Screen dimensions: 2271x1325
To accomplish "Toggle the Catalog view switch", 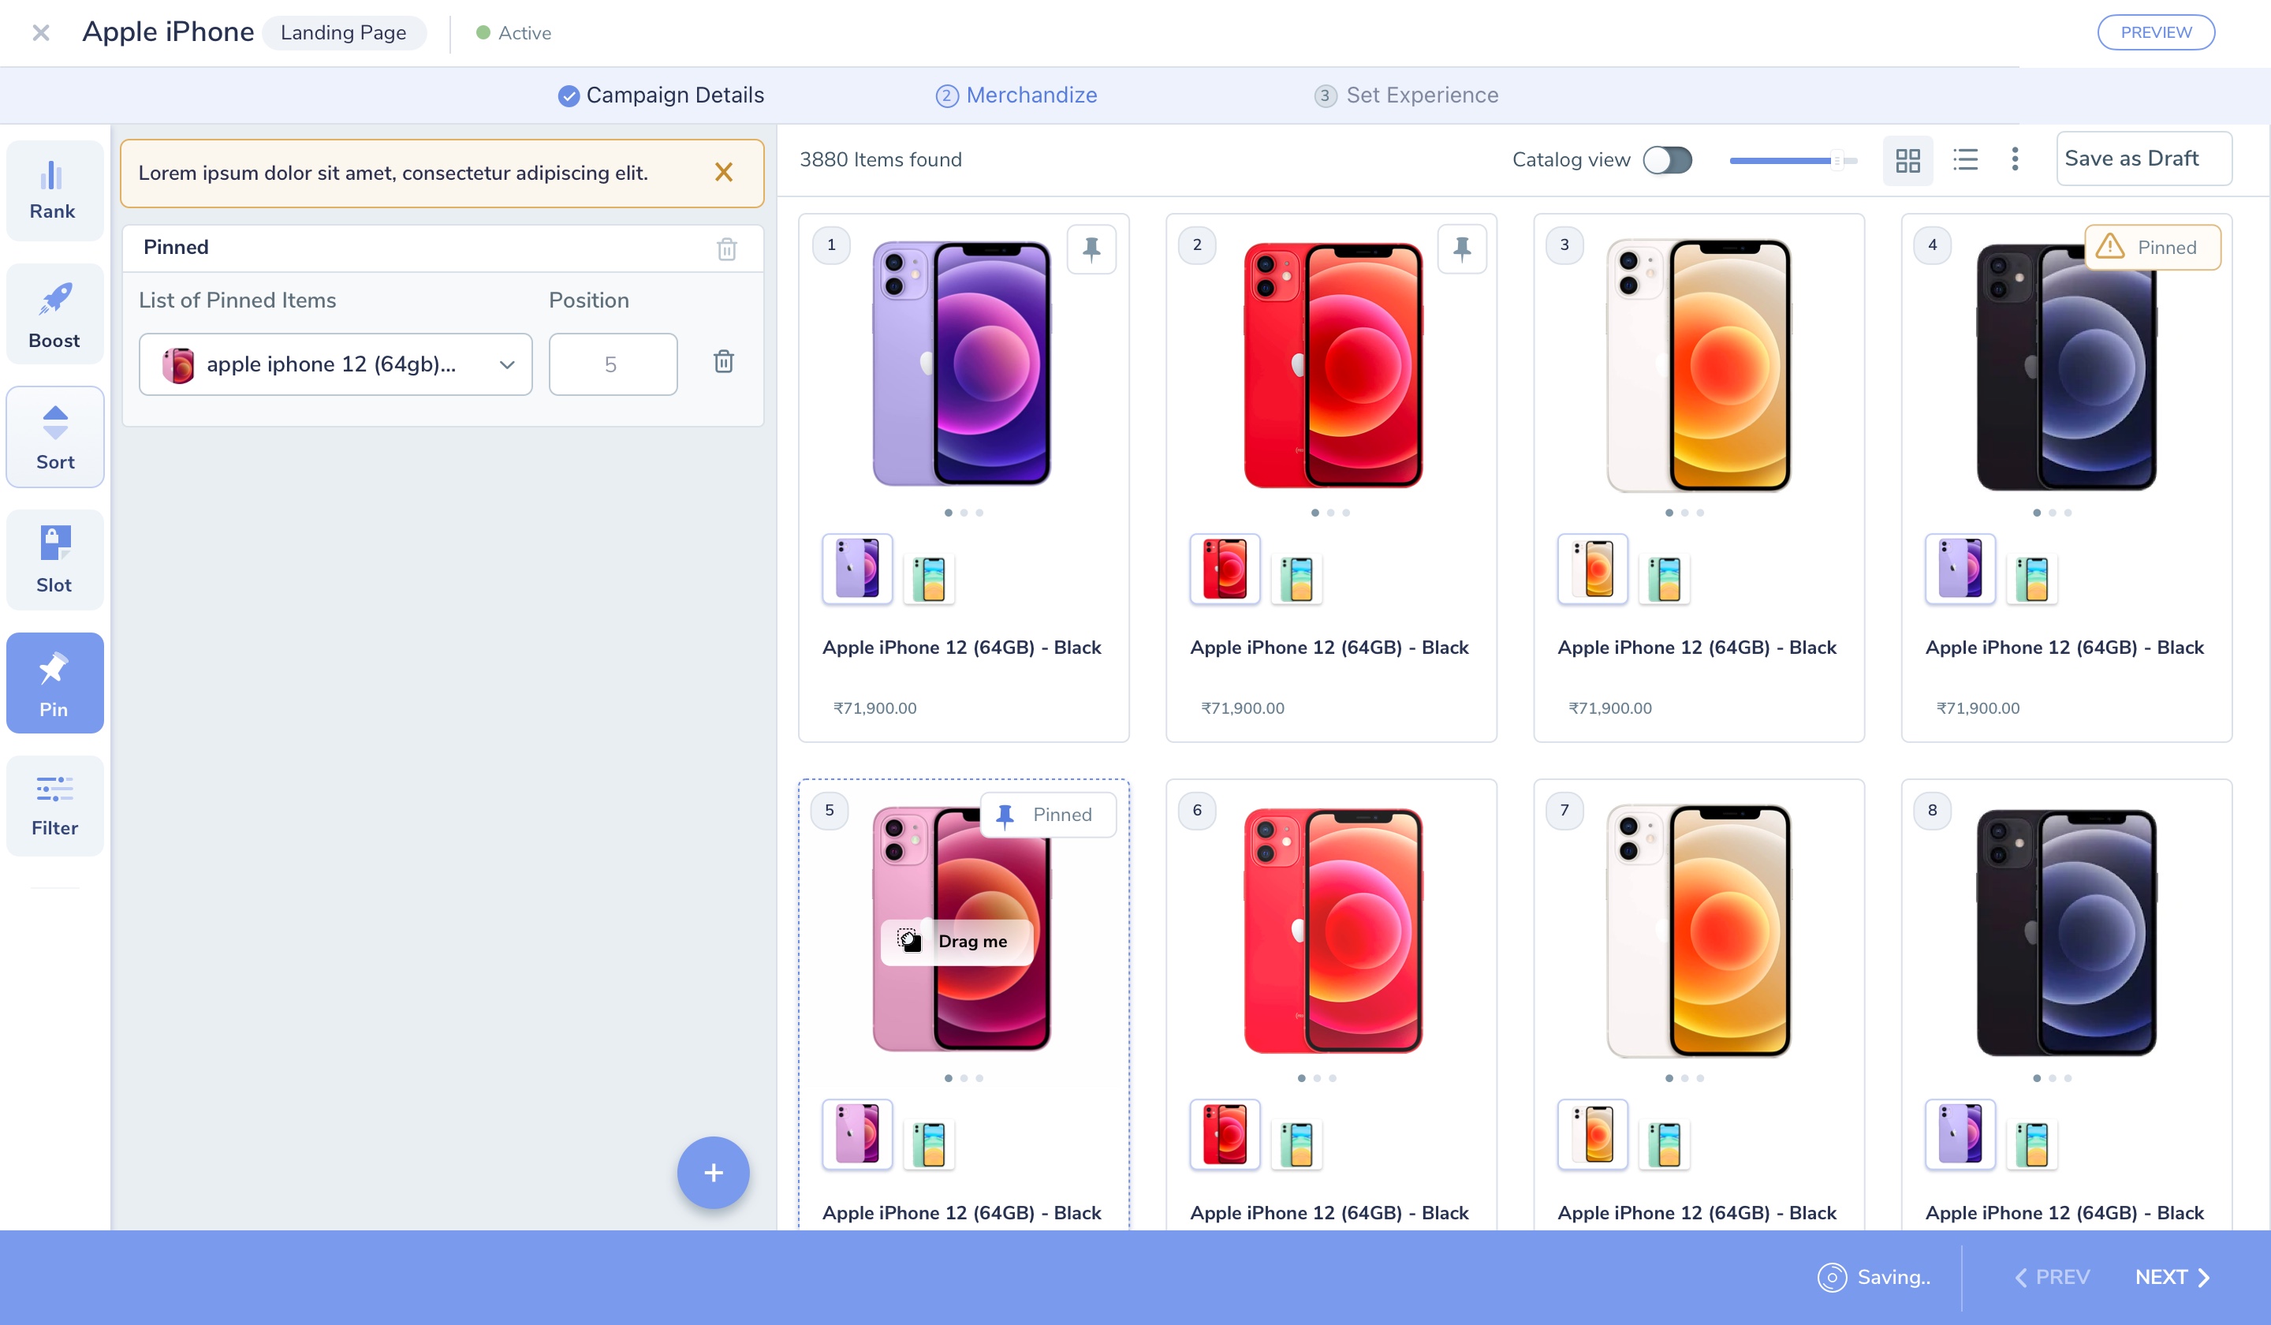I will click(x=1667, y=160).
